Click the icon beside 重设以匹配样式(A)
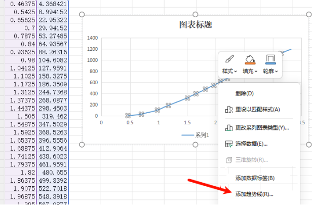312x205 pixels. pos(228,109)
